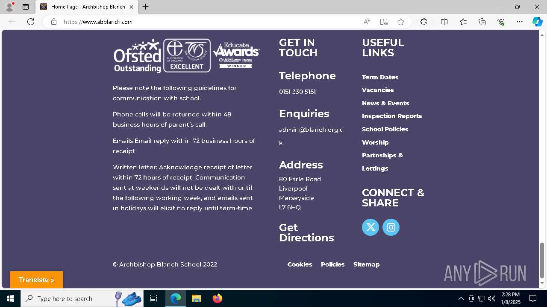
Task: Click the 80 Earle Road address text
Action: tap(300, 179)
